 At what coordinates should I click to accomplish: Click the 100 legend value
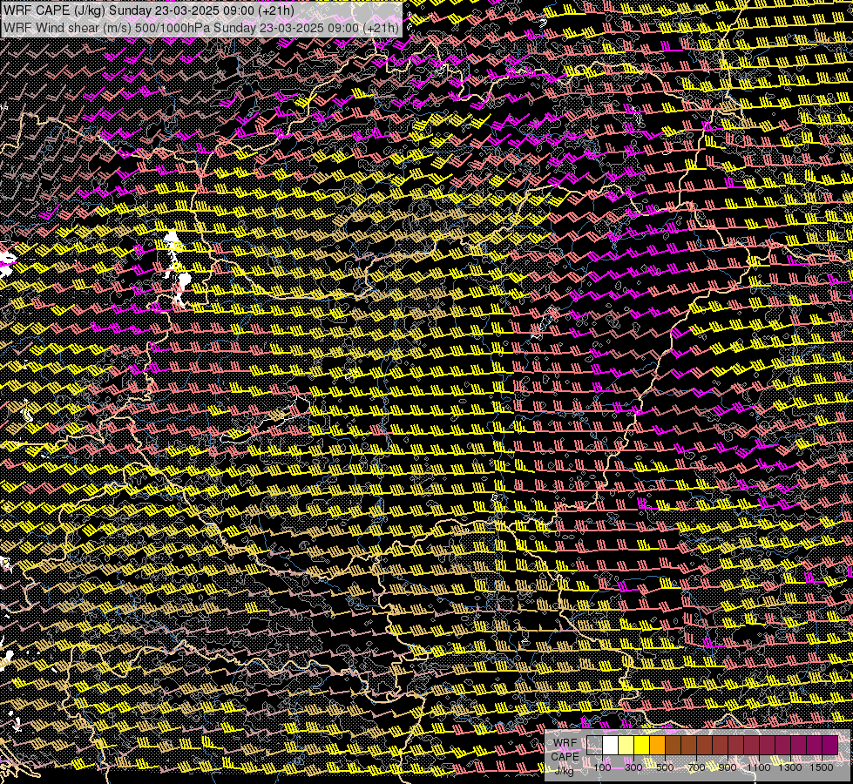click(602, 767)
